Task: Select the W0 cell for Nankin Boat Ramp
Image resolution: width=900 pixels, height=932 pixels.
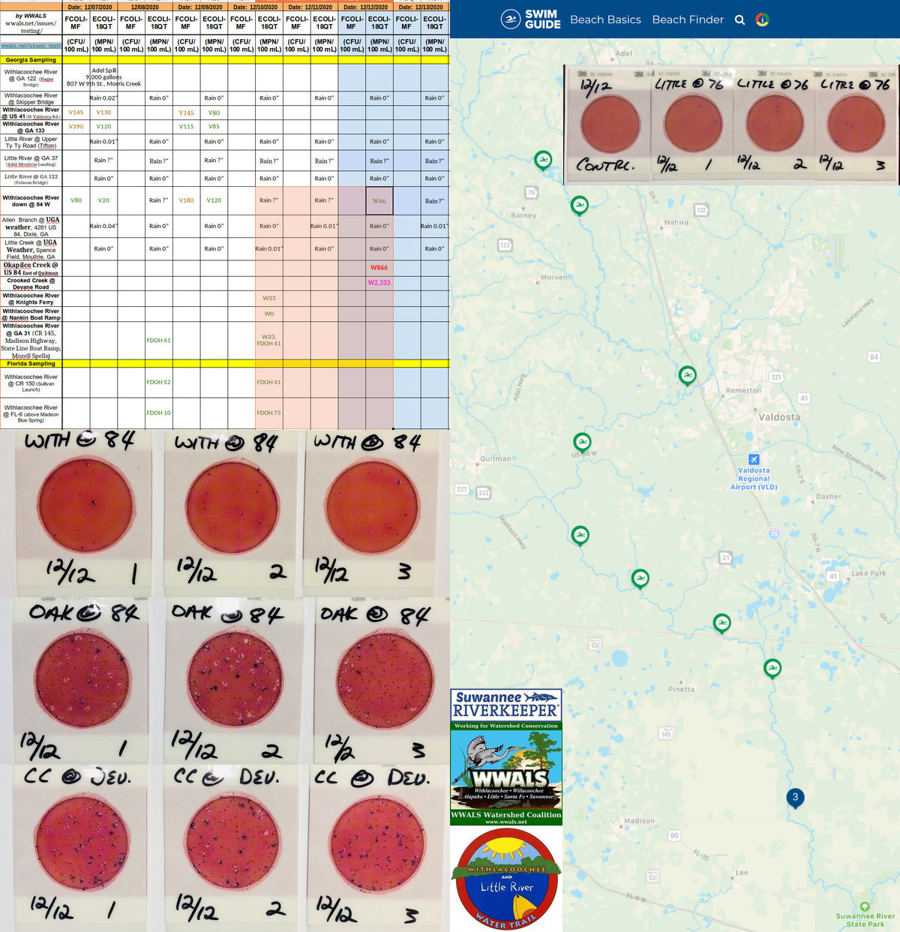Action: (269, 314)
